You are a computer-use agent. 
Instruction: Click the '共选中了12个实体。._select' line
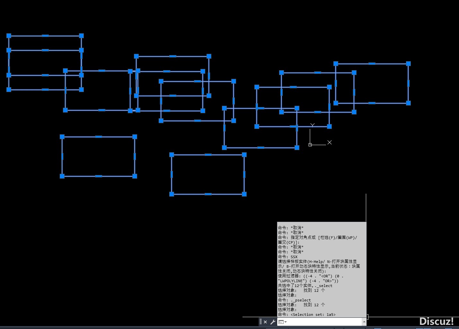coord(305,286)
